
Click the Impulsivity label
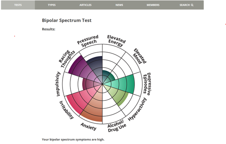click(58, 84)
